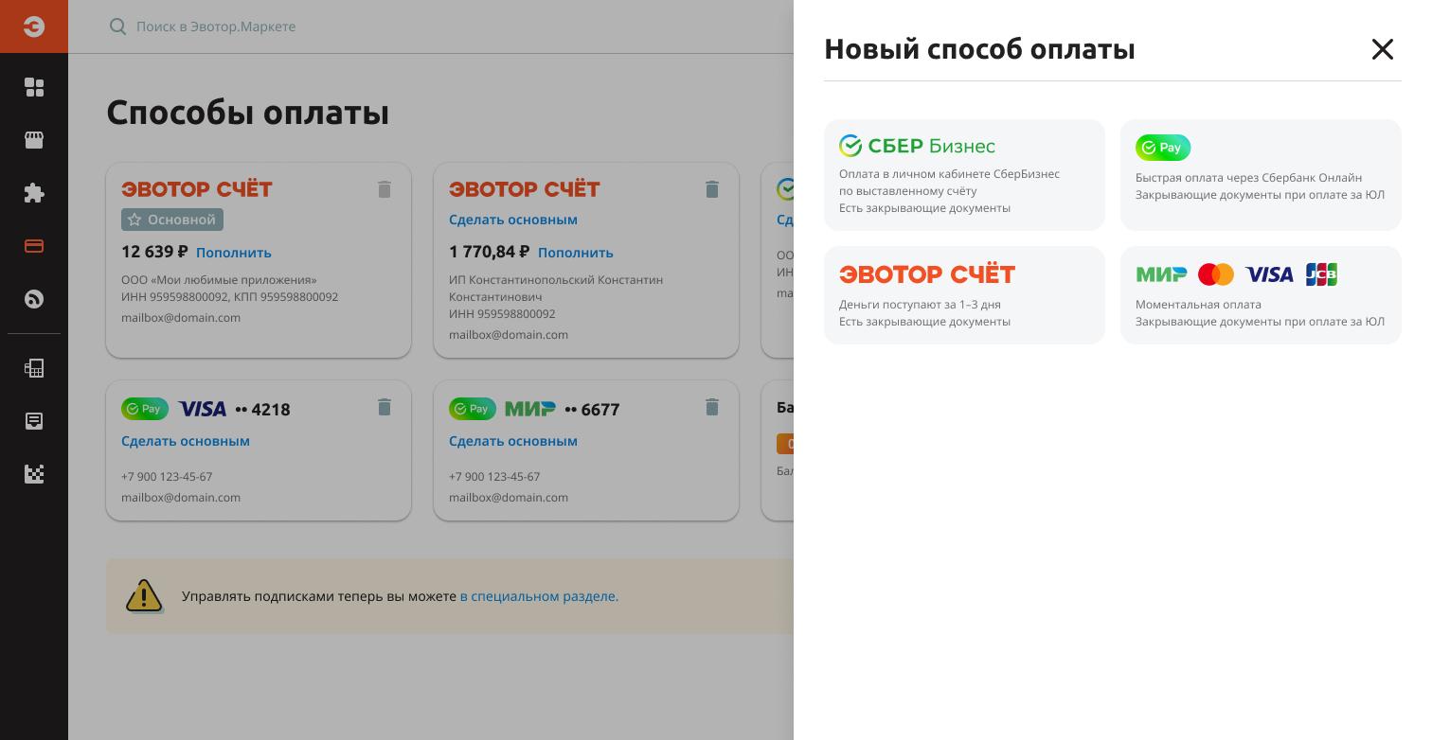Click Пополнить next to 12 639 ₽
This screenshot has width=1432, height=740.
pyautogui.click(x=234, y=253)
